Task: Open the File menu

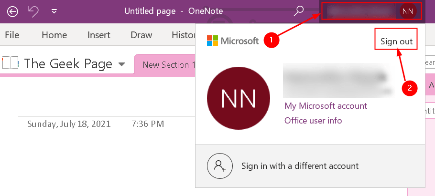Action: (12, 35)
